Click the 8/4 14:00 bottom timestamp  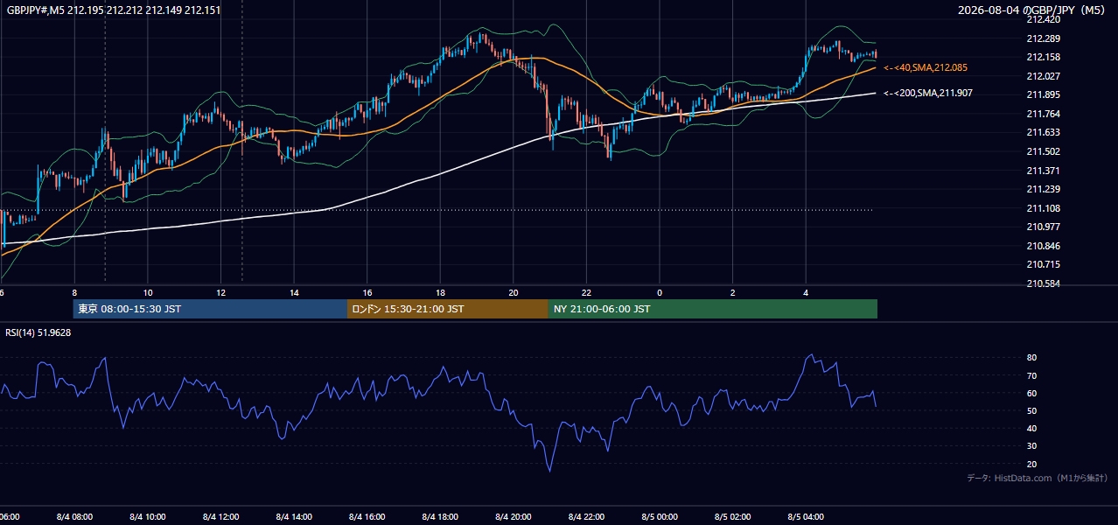pos(293,516)
